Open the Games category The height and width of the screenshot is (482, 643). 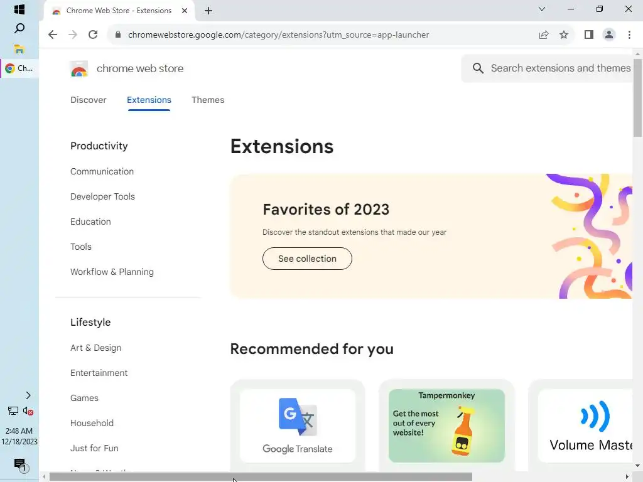(x=85, y=398)
